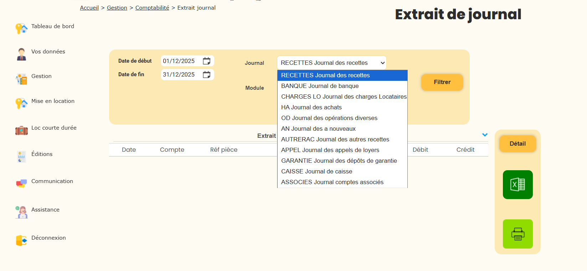Open calendar picker for Date de début
Viewport: 587px width, 271px height.
click(x=206, y=61)
